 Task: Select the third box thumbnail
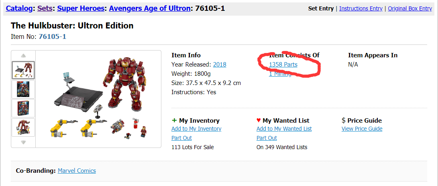[23, 108]
